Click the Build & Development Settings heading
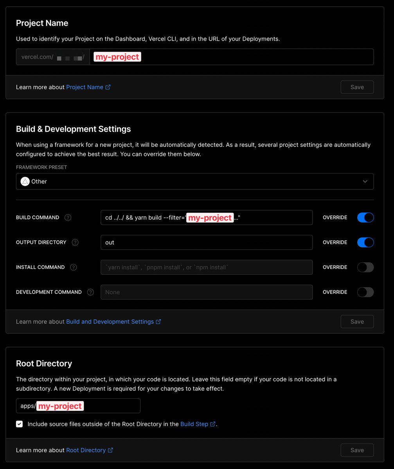Image resolution: width=394 pixels, height=469 pixels. (x=74, y=129)
